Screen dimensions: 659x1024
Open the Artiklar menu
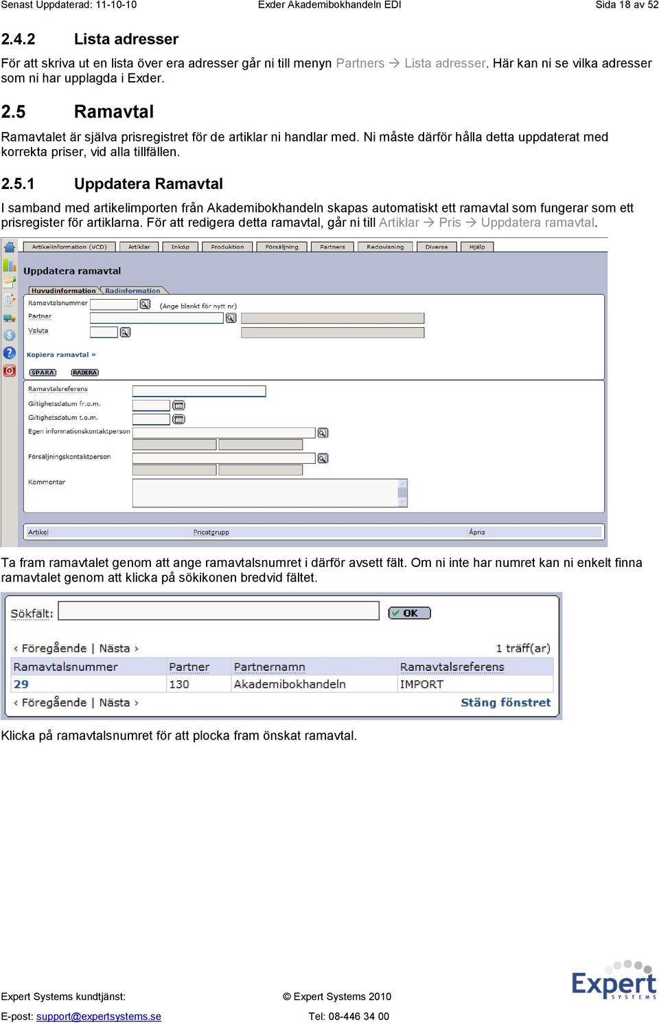click(139, 247)
